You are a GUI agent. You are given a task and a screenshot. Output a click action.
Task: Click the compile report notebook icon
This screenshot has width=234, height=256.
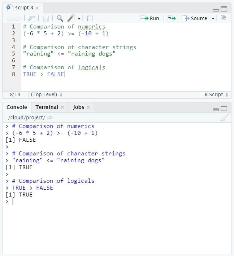[90, 18]
